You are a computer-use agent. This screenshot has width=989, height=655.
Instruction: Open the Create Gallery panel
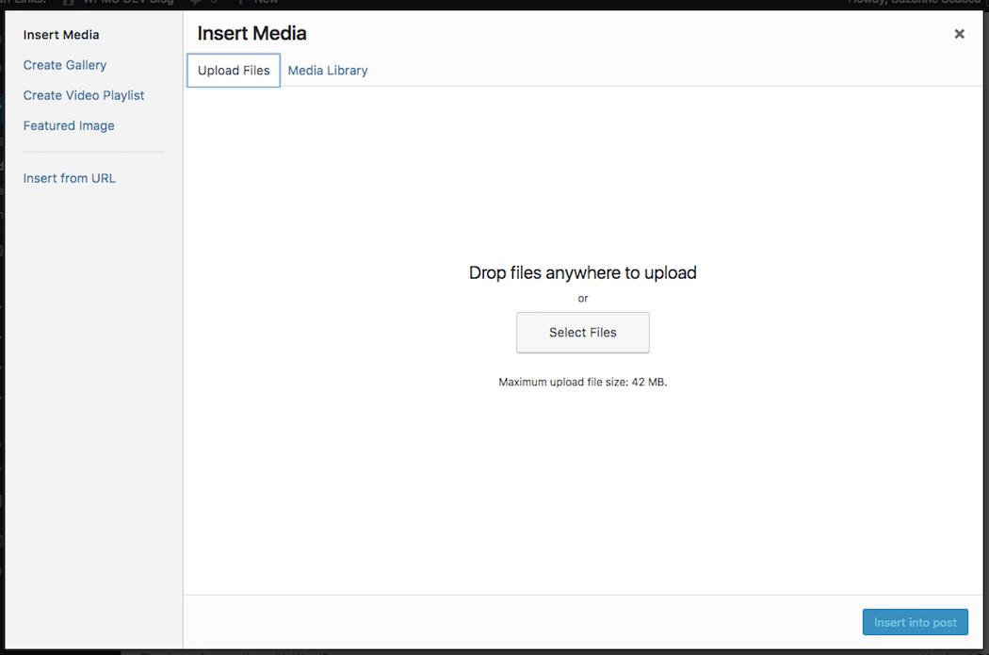coord(64,65)
